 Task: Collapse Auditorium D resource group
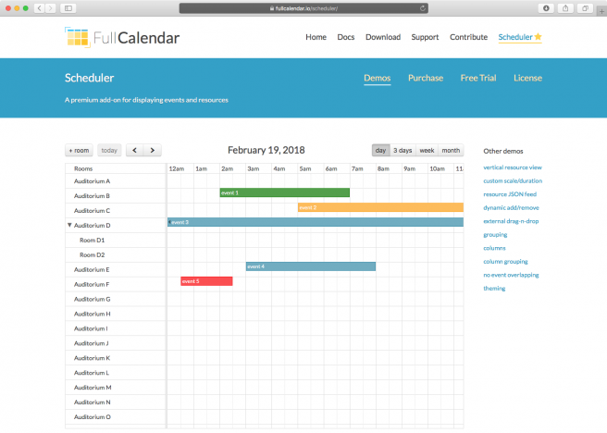(x=69, y=225)
